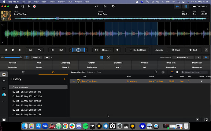The width and height of the screenshot is (211, 131).
Task: Select Current Session in History list
Action: tap(38, 87)
